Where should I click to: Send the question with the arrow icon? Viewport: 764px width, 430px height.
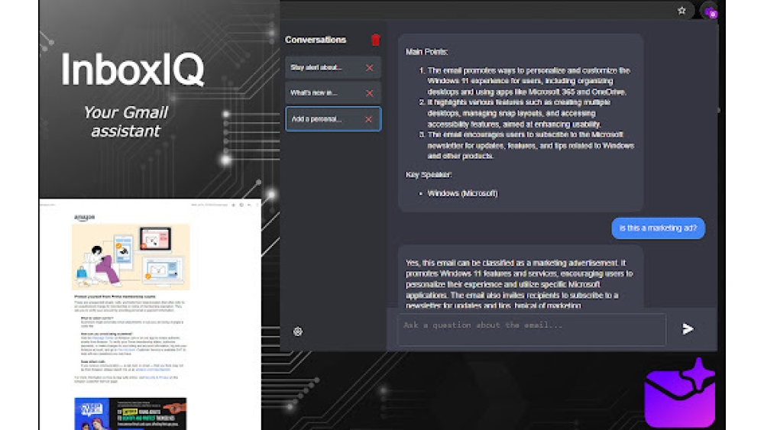coord(688,329)
